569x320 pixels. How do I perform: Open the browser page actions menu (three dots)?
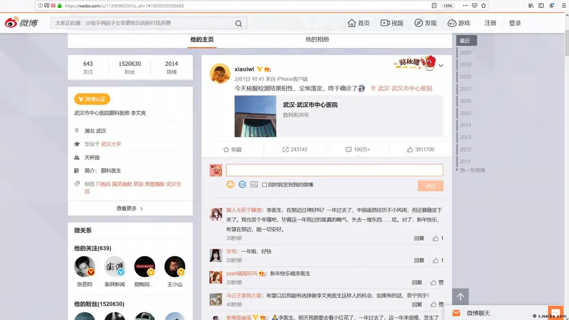pos(465,6)
